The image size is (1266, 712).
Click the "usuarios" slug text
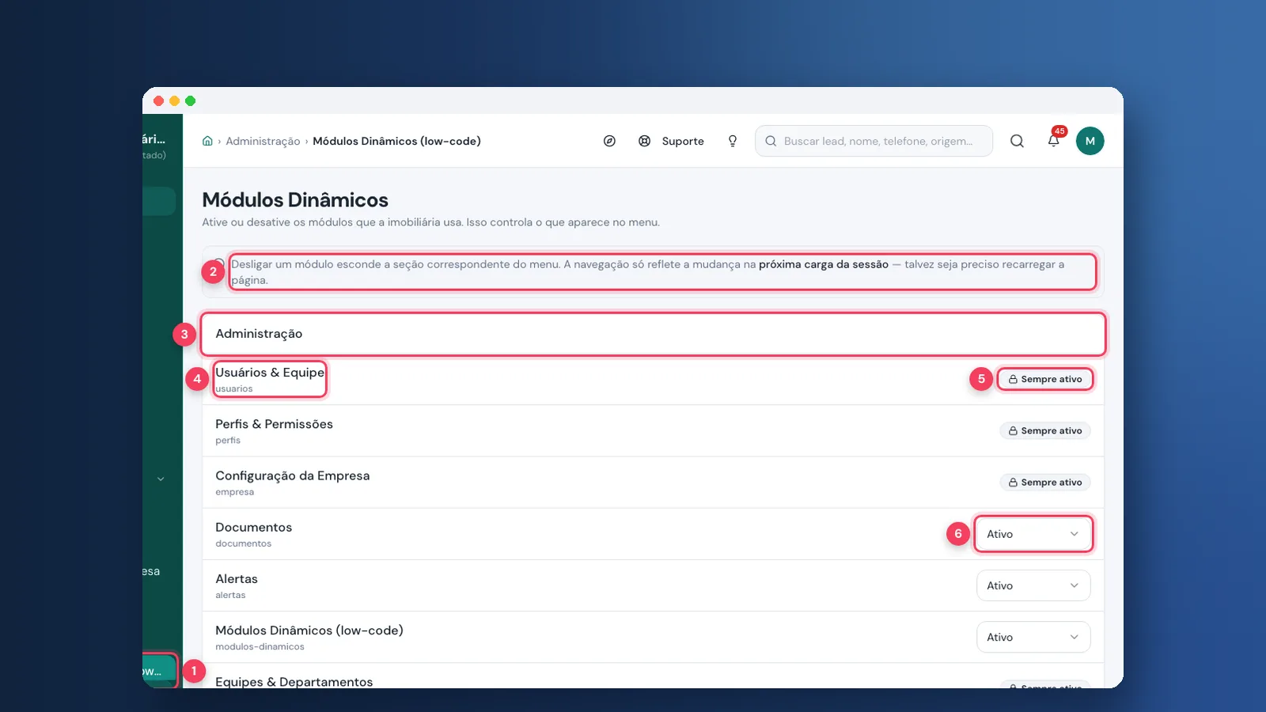pyautogui.click(x=234, y=389)
